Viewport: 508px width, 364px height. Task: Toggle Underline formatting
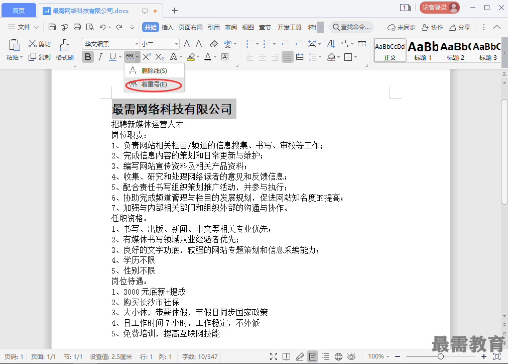(x=112, y=57)
